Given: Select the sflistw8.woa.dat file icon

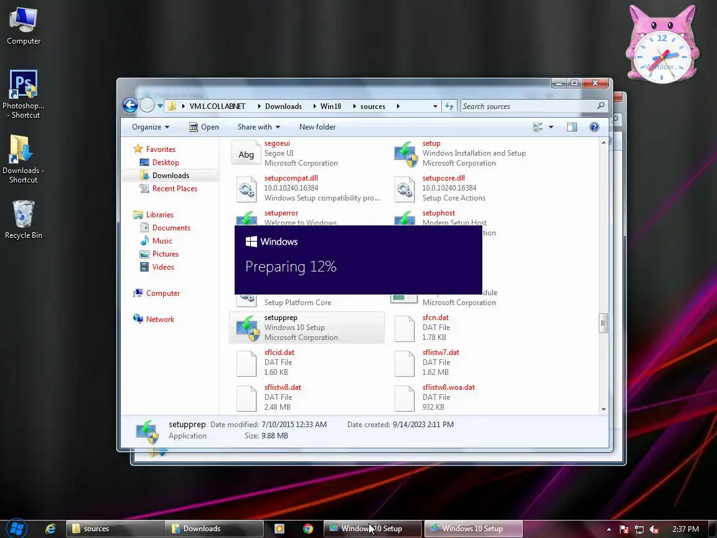Looking at the screenshot, I should point(405,398).
